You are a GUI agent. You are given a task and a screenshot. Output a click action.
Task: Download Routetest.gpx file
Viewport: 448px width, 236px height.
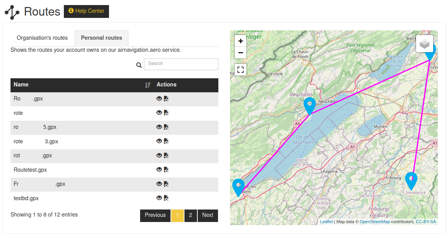tap(166, 169)
